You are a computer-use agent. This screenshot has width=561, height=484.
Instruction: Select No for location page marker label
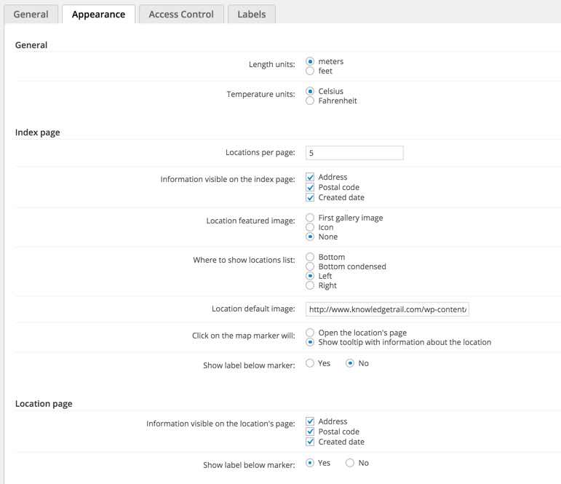[350, 463]
